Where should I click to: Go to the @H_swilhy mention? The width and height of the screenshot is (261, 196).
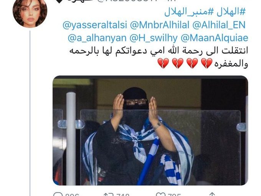tap(154, 38)
